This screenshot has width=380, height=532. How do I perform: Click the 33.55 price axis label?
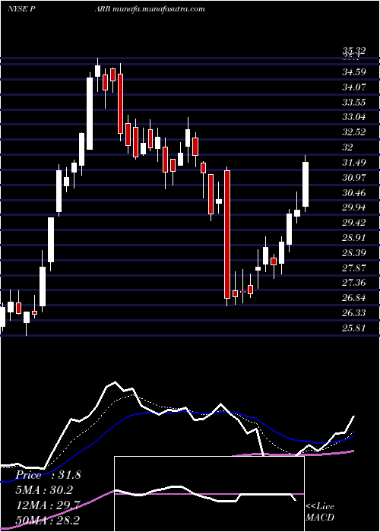(x=354, y=102)
